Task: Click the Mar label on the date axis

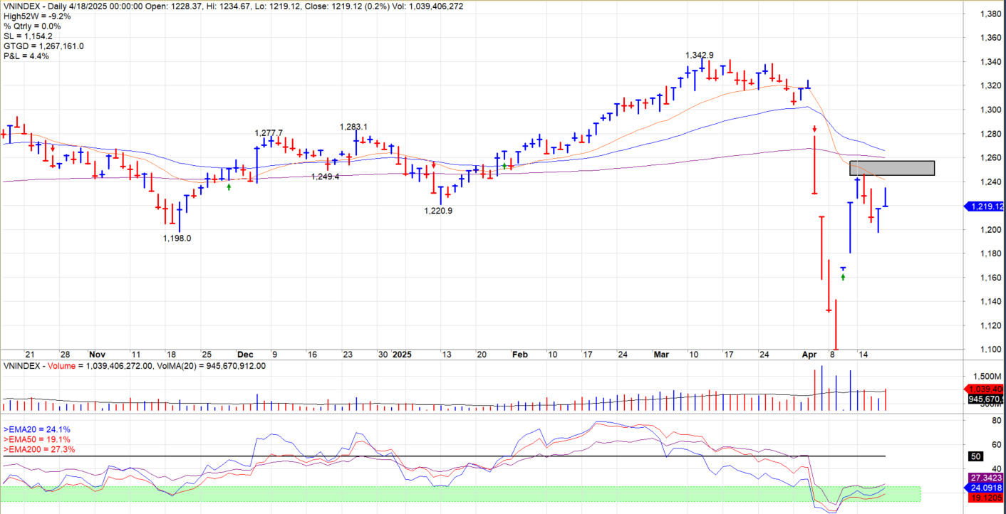Action: point(660,355)
